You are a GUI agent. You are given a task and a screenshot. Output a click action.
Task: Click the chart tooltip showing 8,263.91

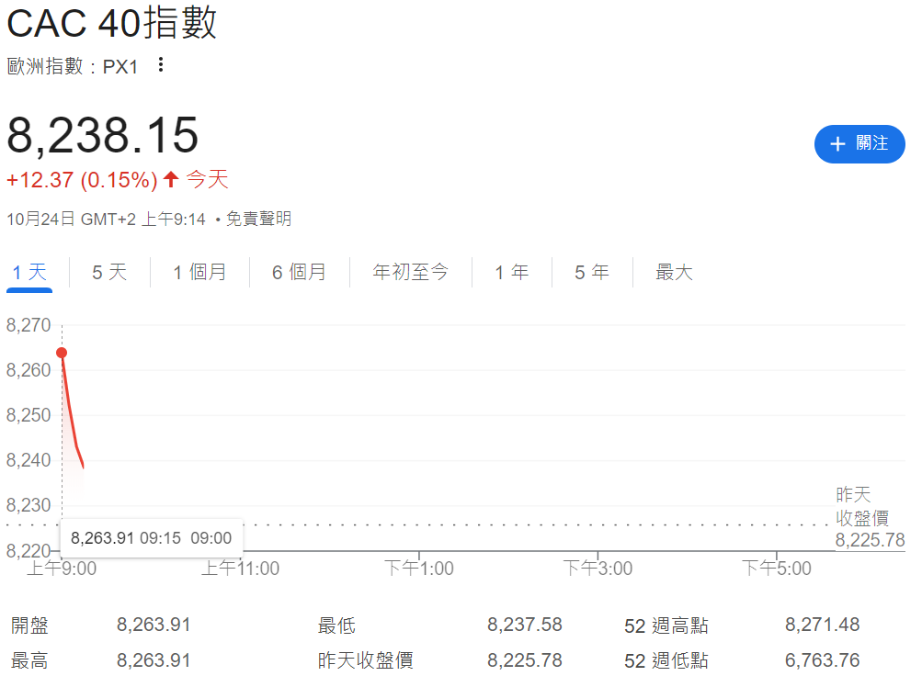coord(151,537)
